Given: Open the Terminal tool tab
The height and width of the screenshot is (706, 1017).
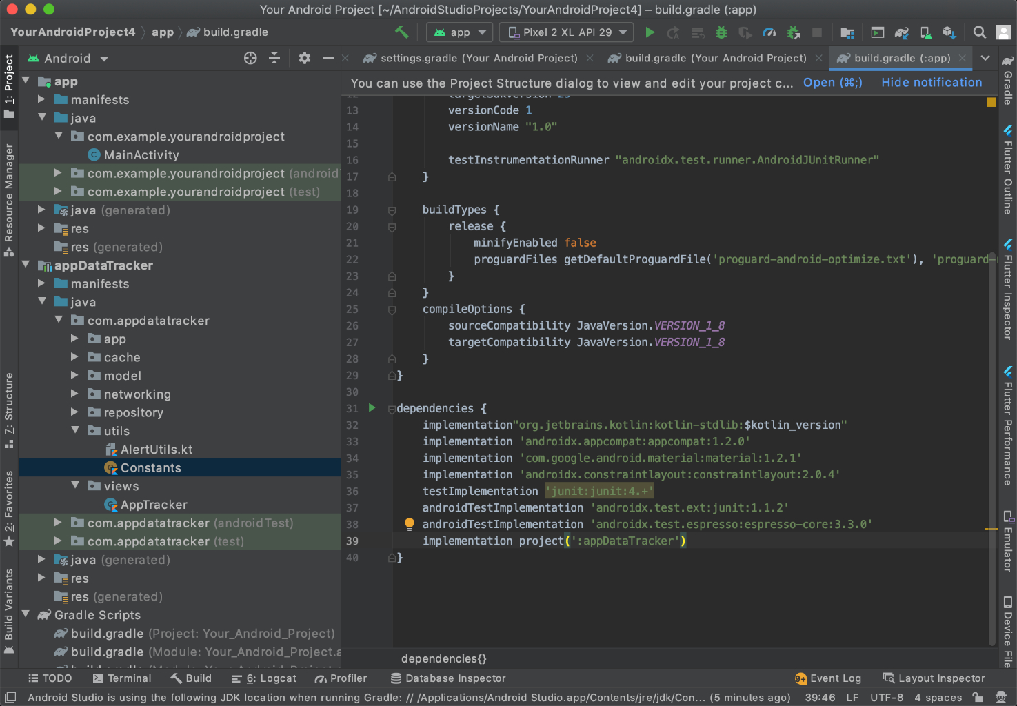Looking at the screenshot, I should (x=122, y=678).
